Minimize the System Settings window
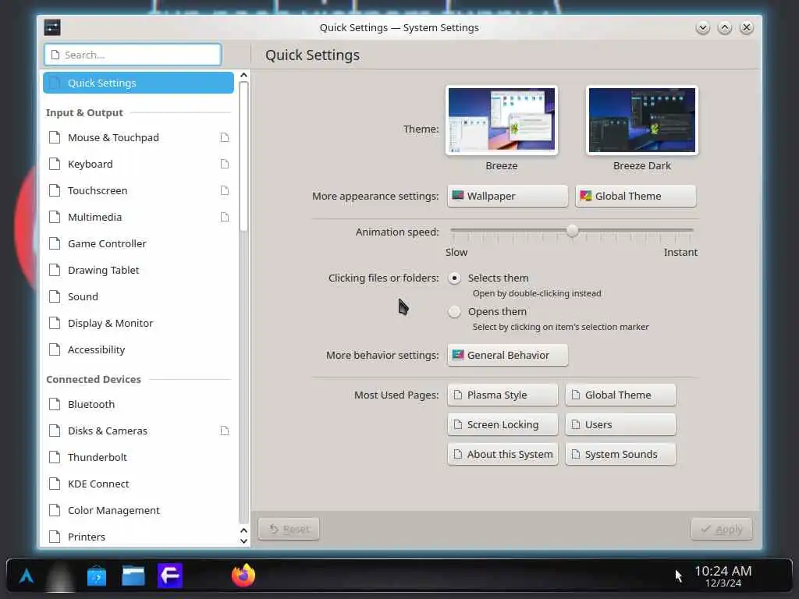 click(x=703, y=27)
